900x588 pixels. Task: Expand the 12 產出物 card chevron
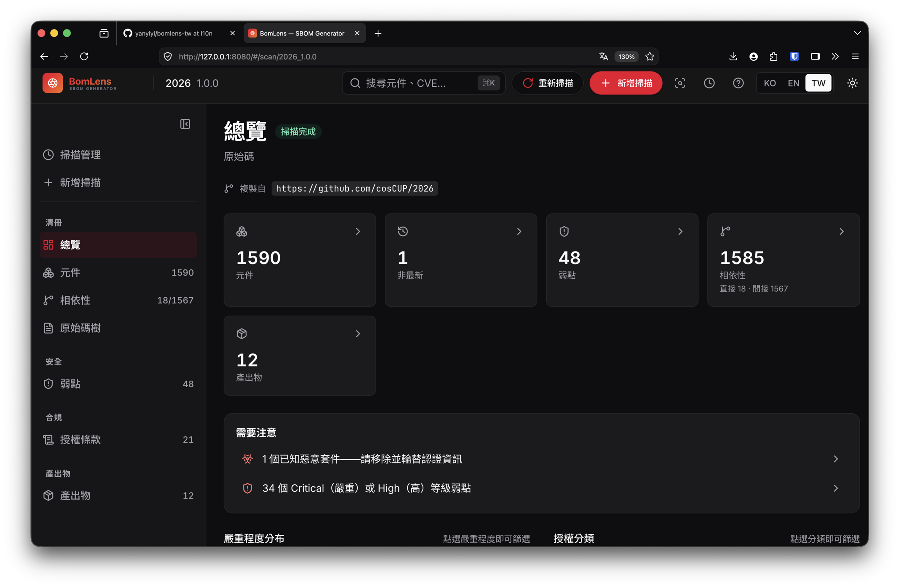(358, 334)
